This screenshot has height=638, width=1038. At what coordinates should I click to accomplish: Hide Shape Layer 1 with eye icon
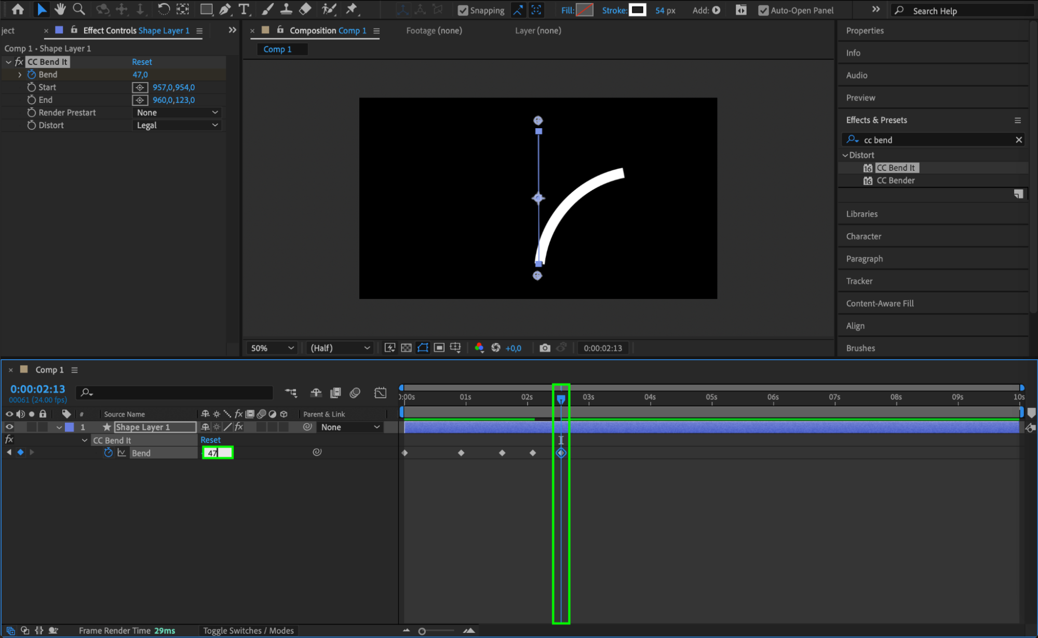point(9,427)
